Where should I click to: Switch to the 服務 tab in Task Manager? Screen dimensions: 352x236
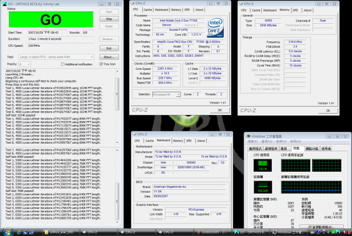point(284,149)
